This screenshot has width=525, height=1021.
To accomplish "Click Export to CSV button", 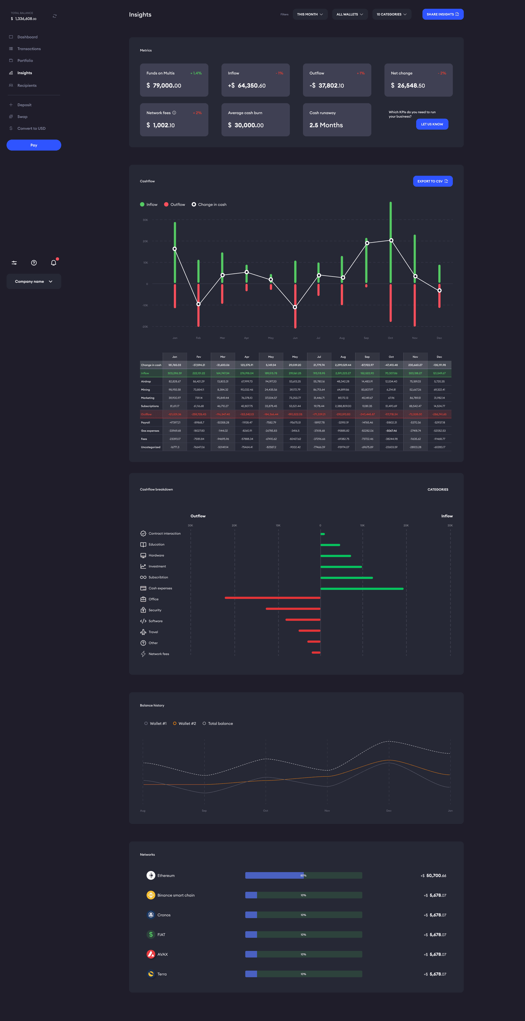I will [432, 181].
